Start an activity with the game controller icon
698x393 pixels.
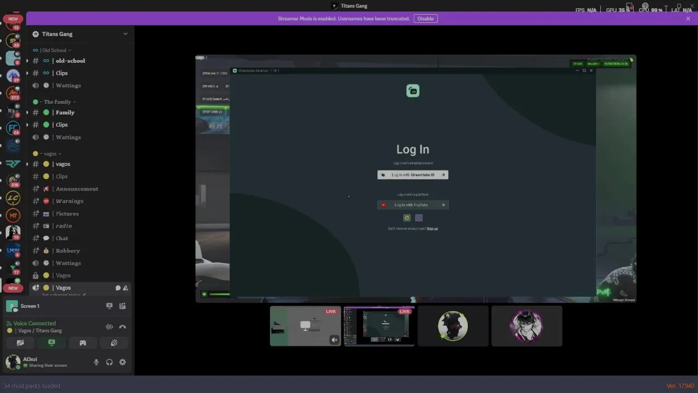click(83, 343)
